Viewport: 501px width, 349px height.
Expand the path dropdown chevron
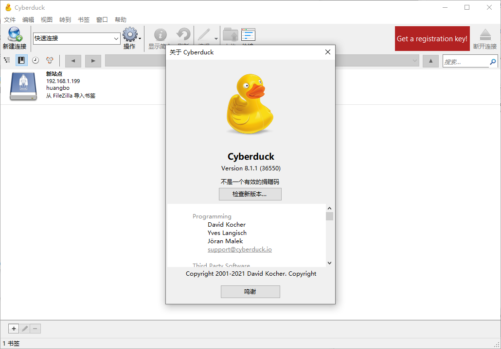click(414, 61)
